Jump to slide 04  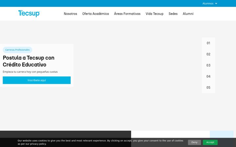[x=208, y=76]
